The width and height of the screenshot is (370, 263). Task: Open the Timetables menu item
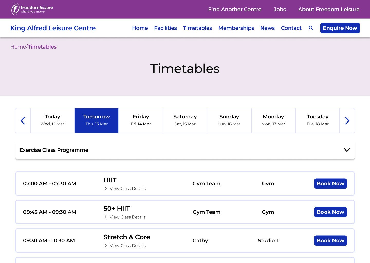[x=198, y=28]
